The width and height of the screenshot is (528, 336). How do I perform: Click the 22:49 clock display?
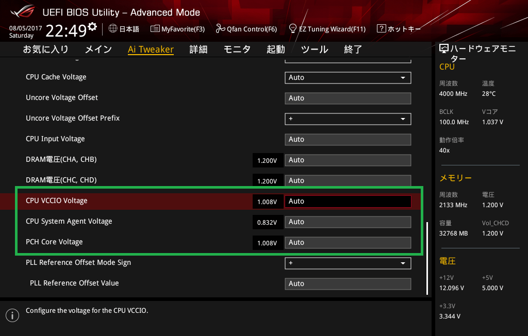click(67, 31)
